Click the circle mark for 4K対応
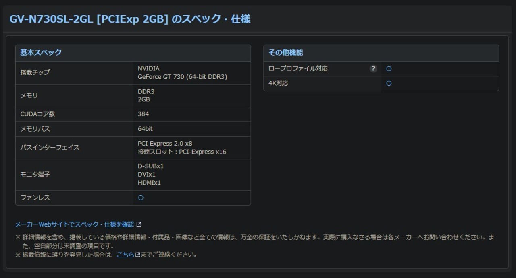516x278 pixels. [x=389, y=84]
